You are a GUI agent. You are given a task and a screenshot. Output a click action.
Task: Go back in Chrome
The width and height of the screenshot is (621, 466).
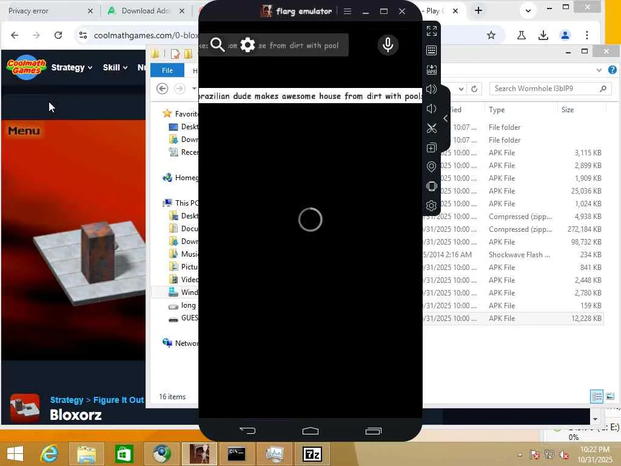point(15,35)
